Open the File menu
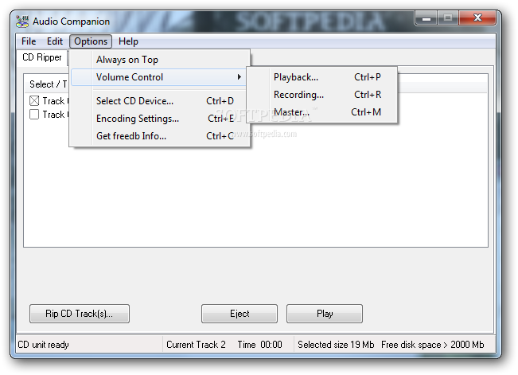518x375 pixels. click(29, 41)
